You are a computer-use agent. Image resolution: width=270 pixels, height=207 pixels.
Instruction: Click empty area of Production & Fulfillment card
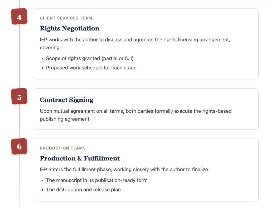pyautogui.click(x=207, y=186)
